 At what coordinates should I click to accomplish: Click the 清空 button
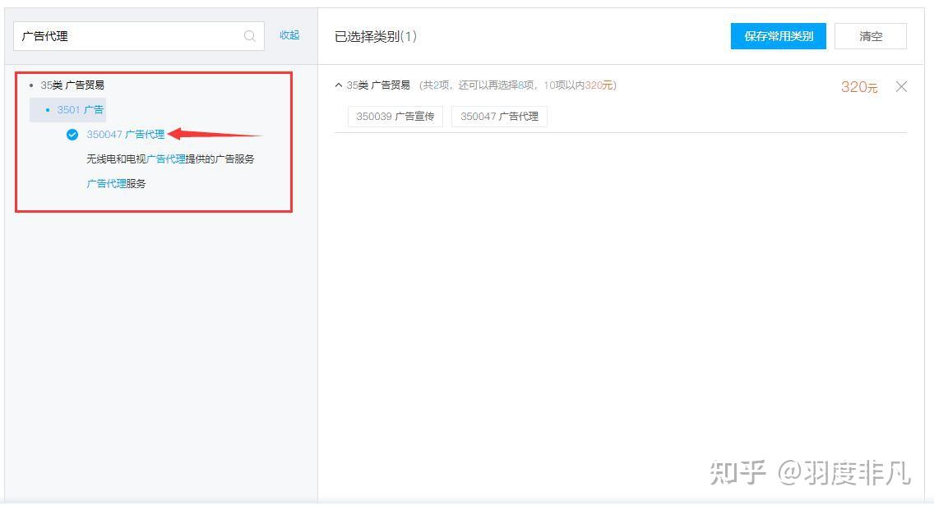tap(870, 36)
